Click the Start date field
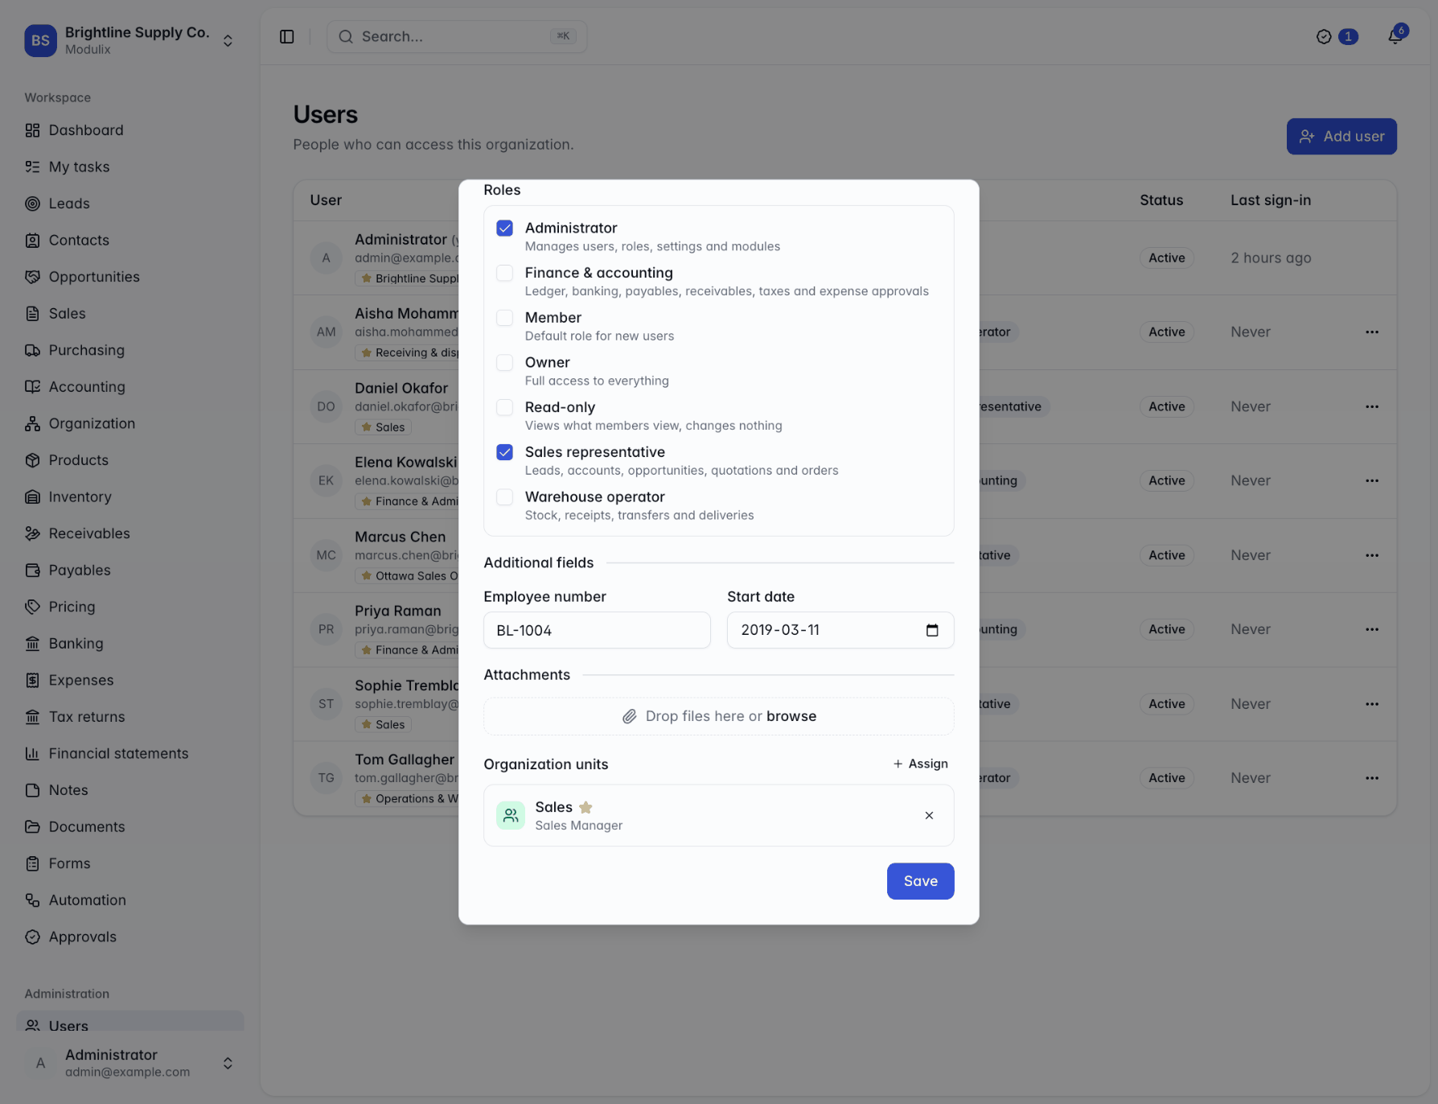Viewport: 1438px width, 1104px height. pyautogui.click(x=840, y=630)
